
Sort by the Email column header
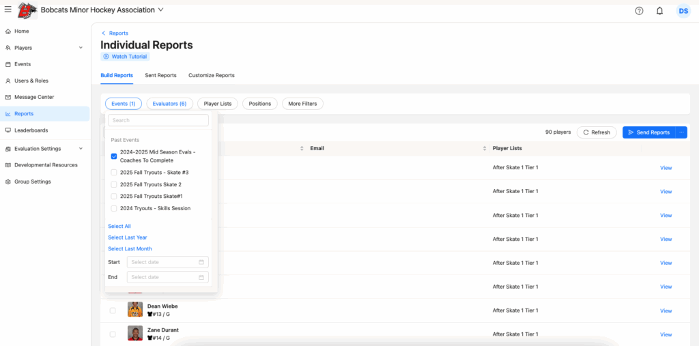pos(317,148)
